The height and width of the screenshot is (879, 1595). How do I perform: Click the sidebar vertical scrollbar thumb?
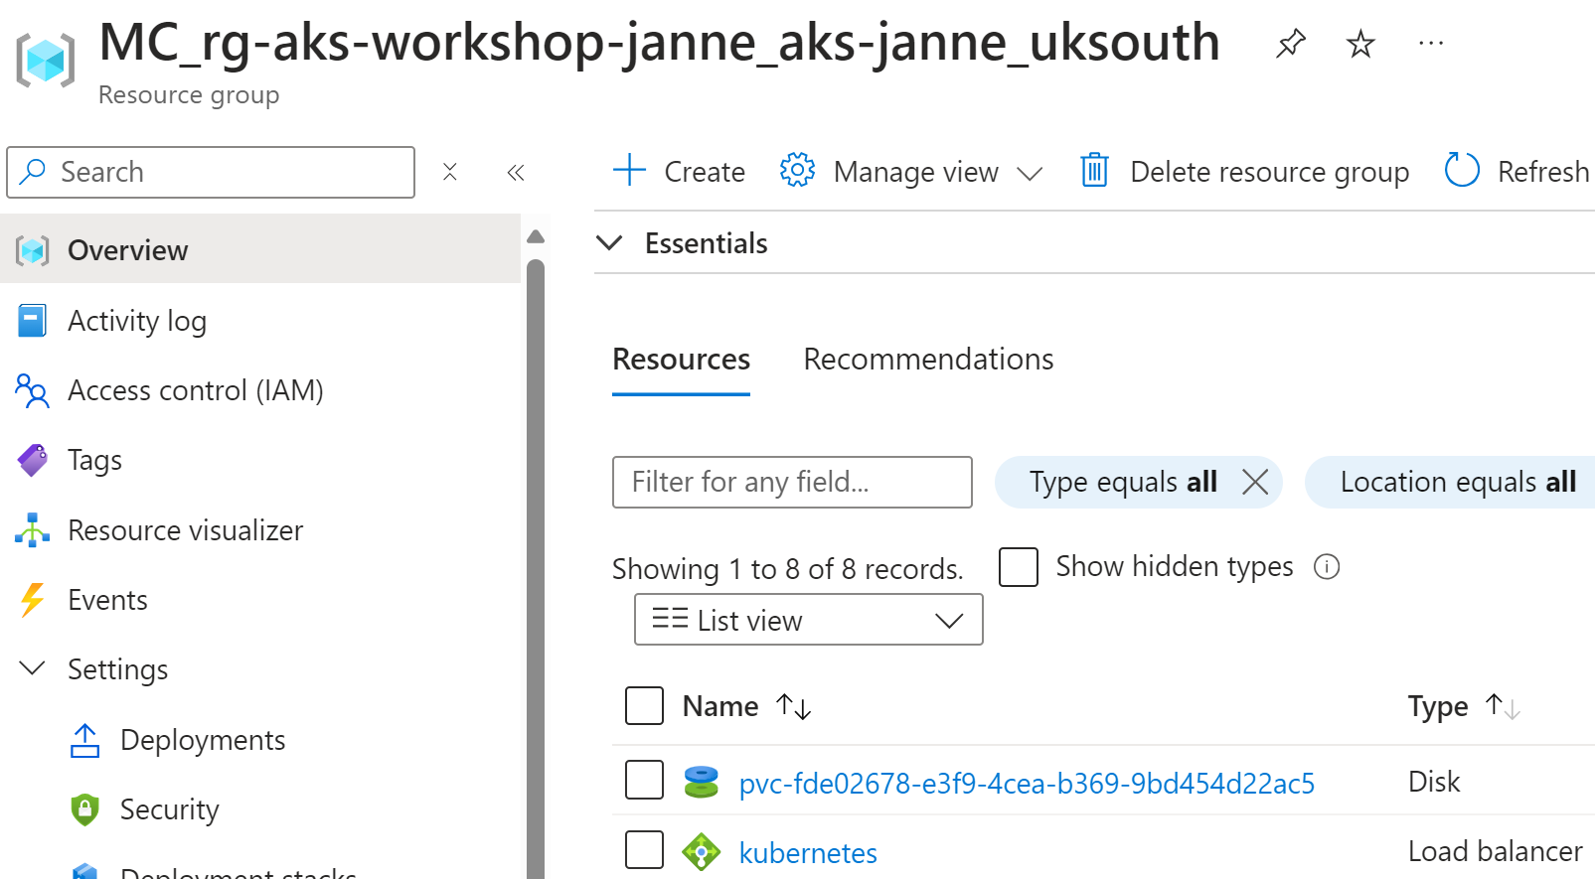536,568
